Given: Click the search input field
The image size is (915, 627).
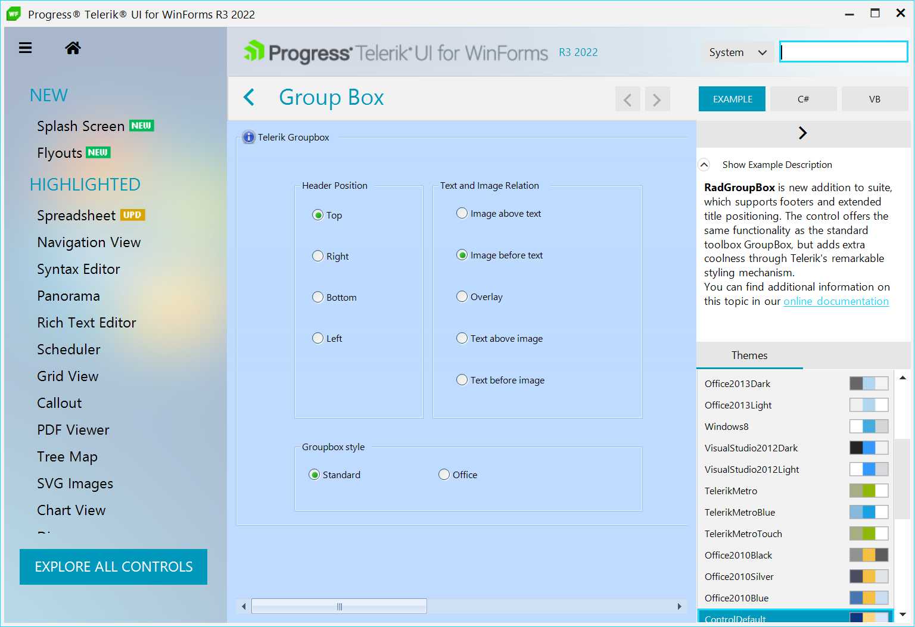Looking at the screenshot, I should click(844, 52).
